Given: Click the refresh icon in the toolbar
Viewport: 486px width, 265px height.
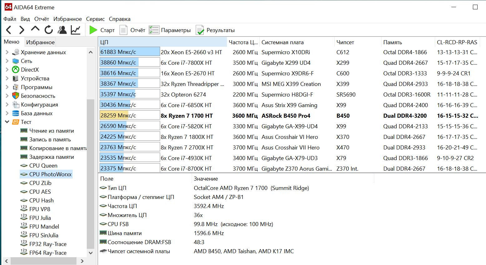Looking at the screenshot, I should [49, 30].
